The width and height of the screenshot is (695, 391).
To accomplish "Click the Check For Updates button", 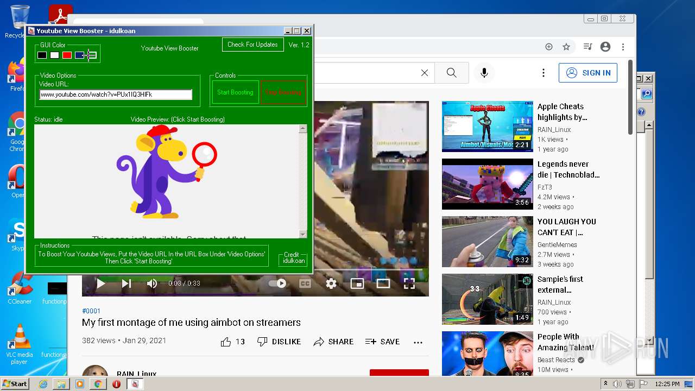I will pos(252,45).
